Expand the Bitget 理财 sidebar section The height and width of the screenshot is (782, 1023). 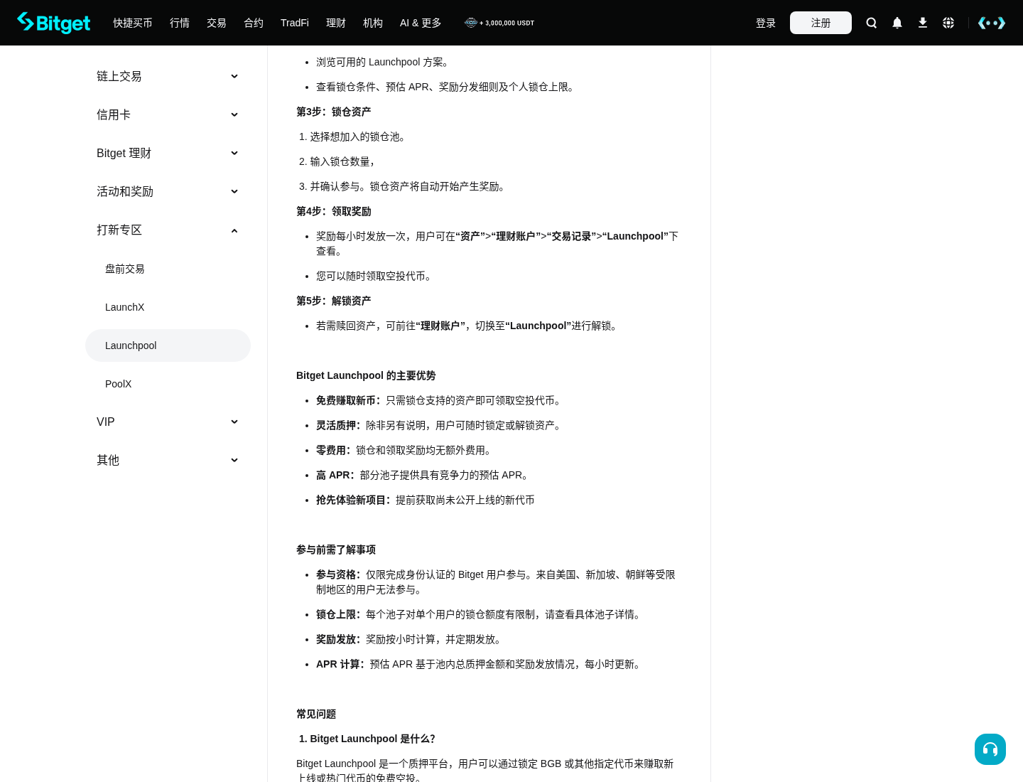[x=168, y=153]
